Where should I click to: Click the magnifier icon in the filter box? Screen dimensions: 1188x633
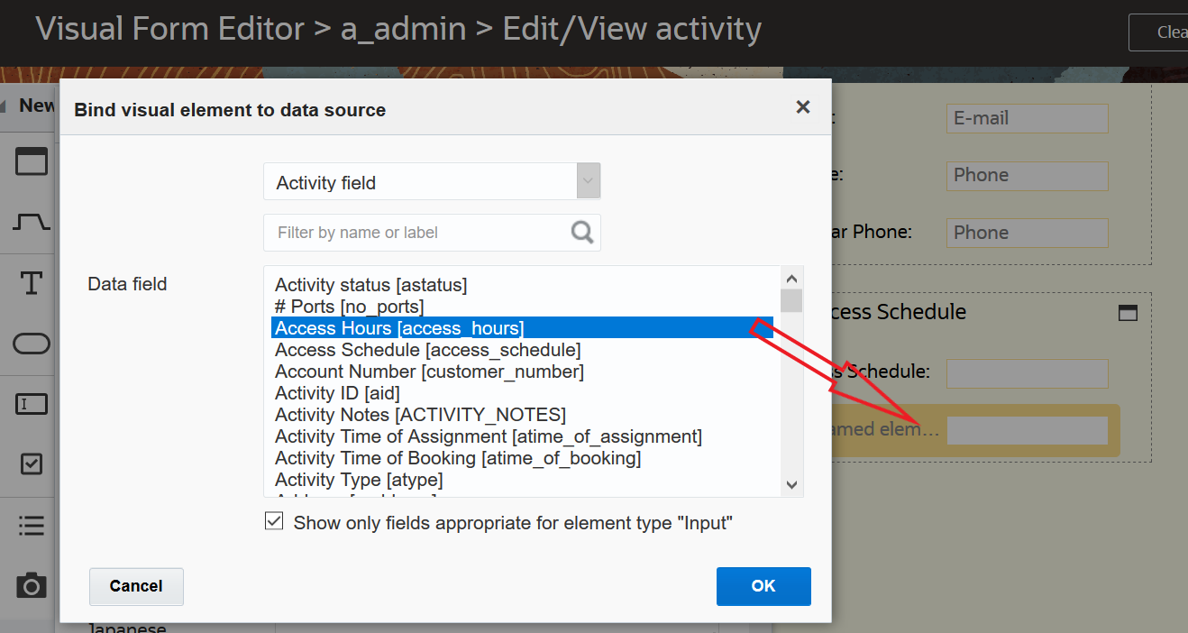click(x=581, y=232)
